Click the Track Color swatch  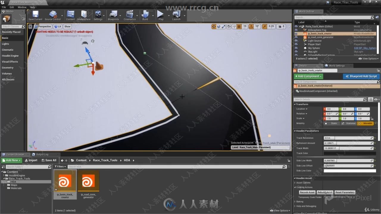coord(350,153)
